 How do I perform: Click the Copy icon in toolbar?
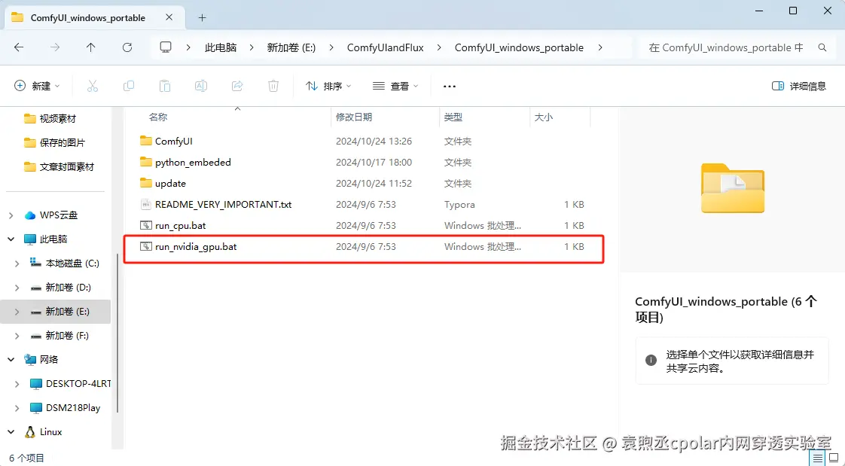click(128, 86)
